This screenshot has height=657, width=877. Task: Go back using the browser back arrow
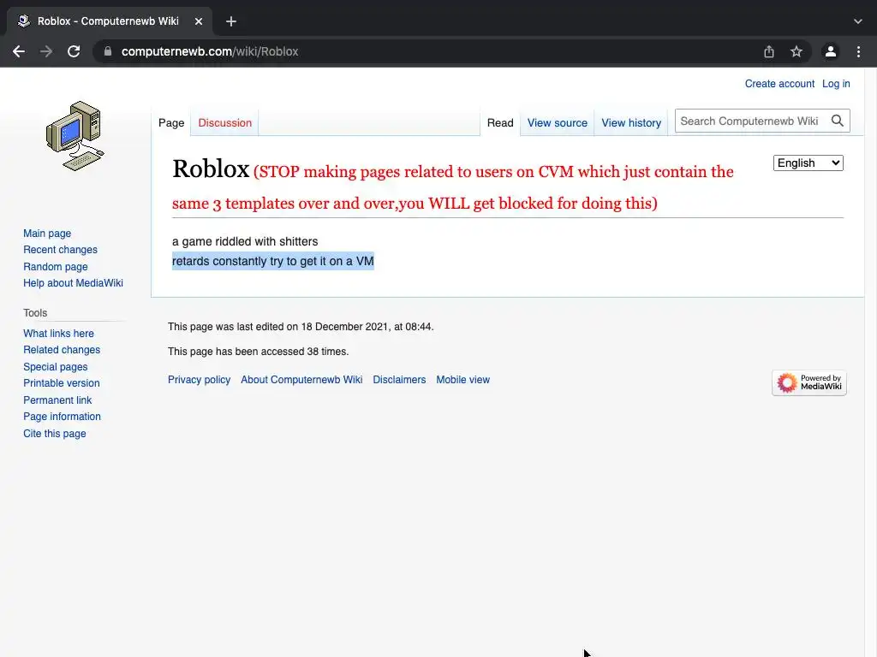pos(19,51)
